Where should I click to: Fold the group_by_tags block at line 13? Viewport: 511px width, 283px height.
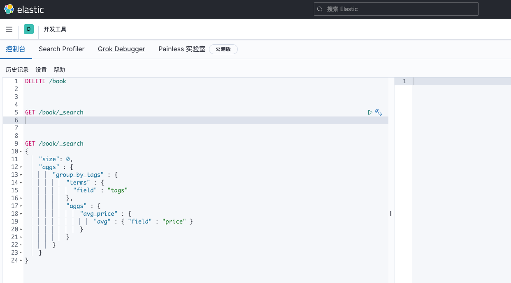21,175
